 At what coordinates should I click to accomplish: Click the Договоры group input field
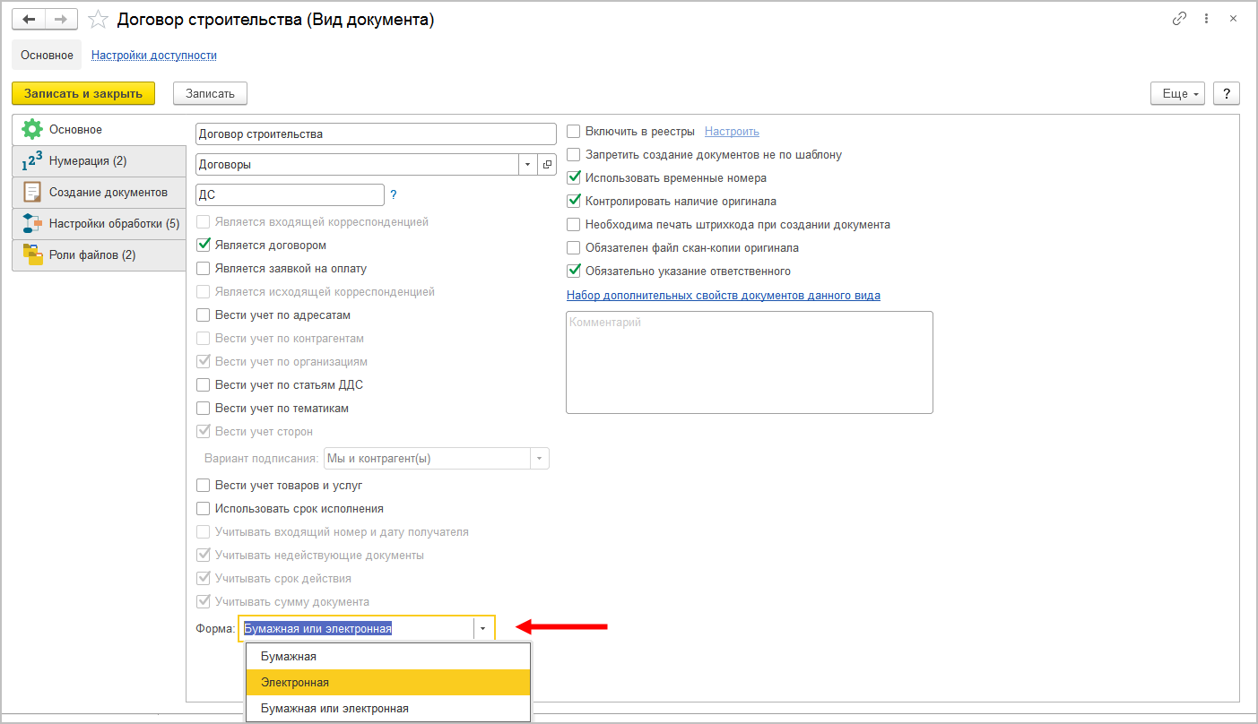click(357, 165)
